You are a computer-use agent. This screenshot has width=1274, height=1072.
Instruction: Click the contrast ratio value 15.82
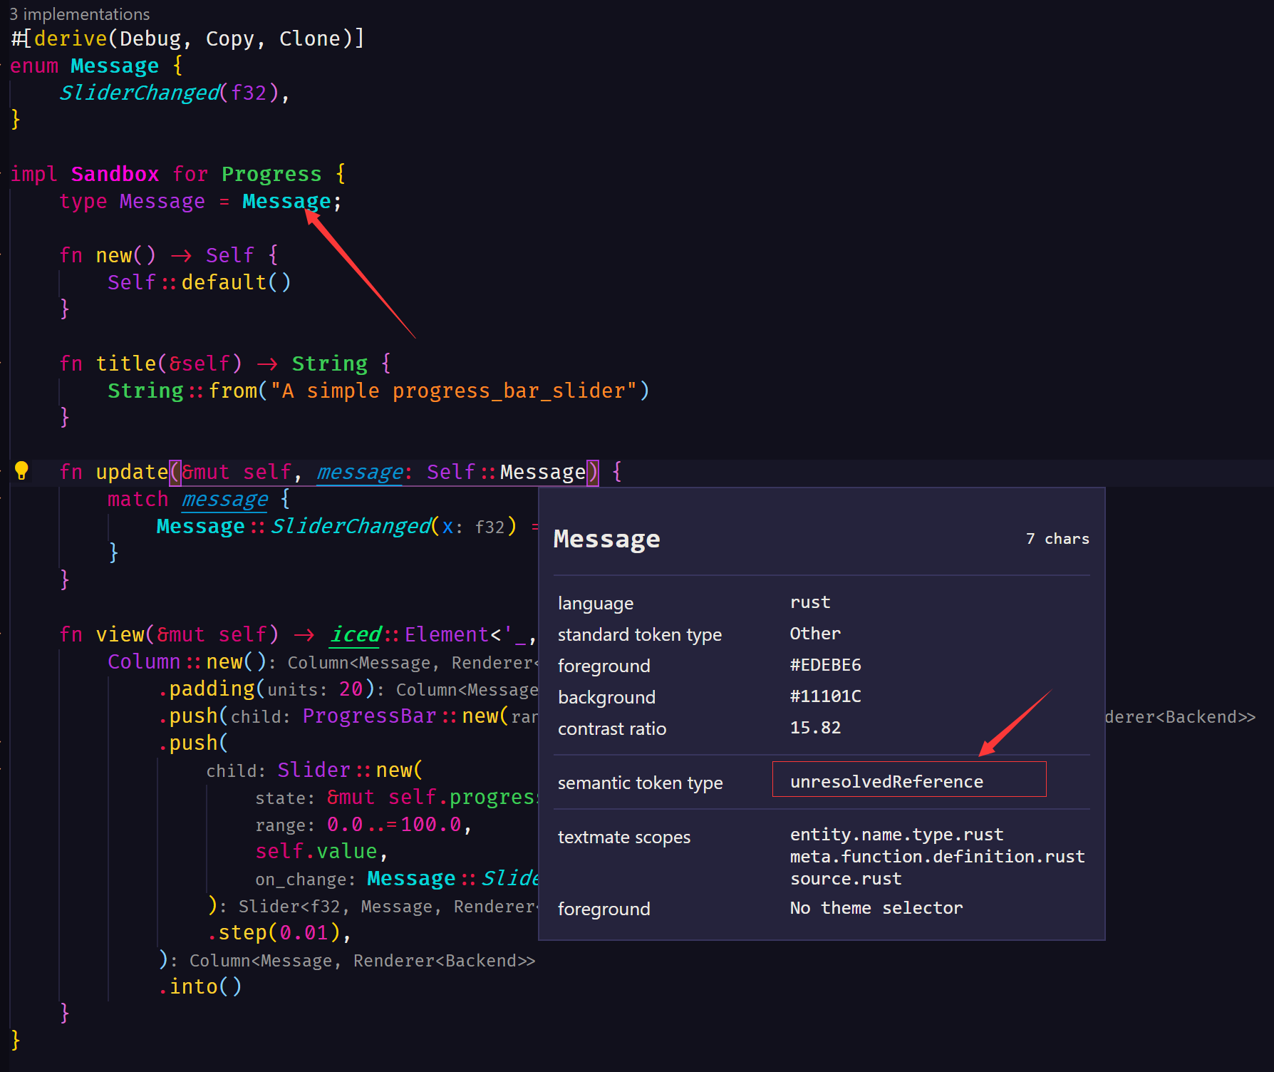tap(815, 727)
